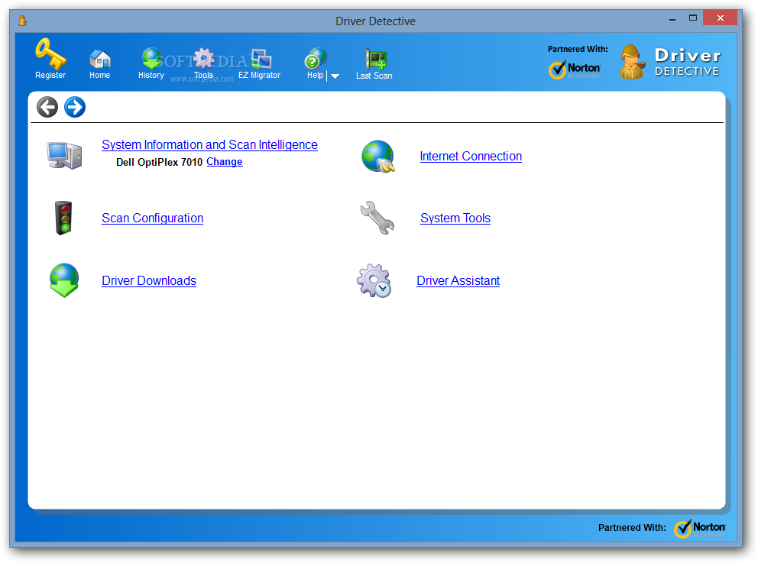This screenshot has width=758, height=563.
Task: Expand the Help dropdown arrow
Action: [335, 76]
